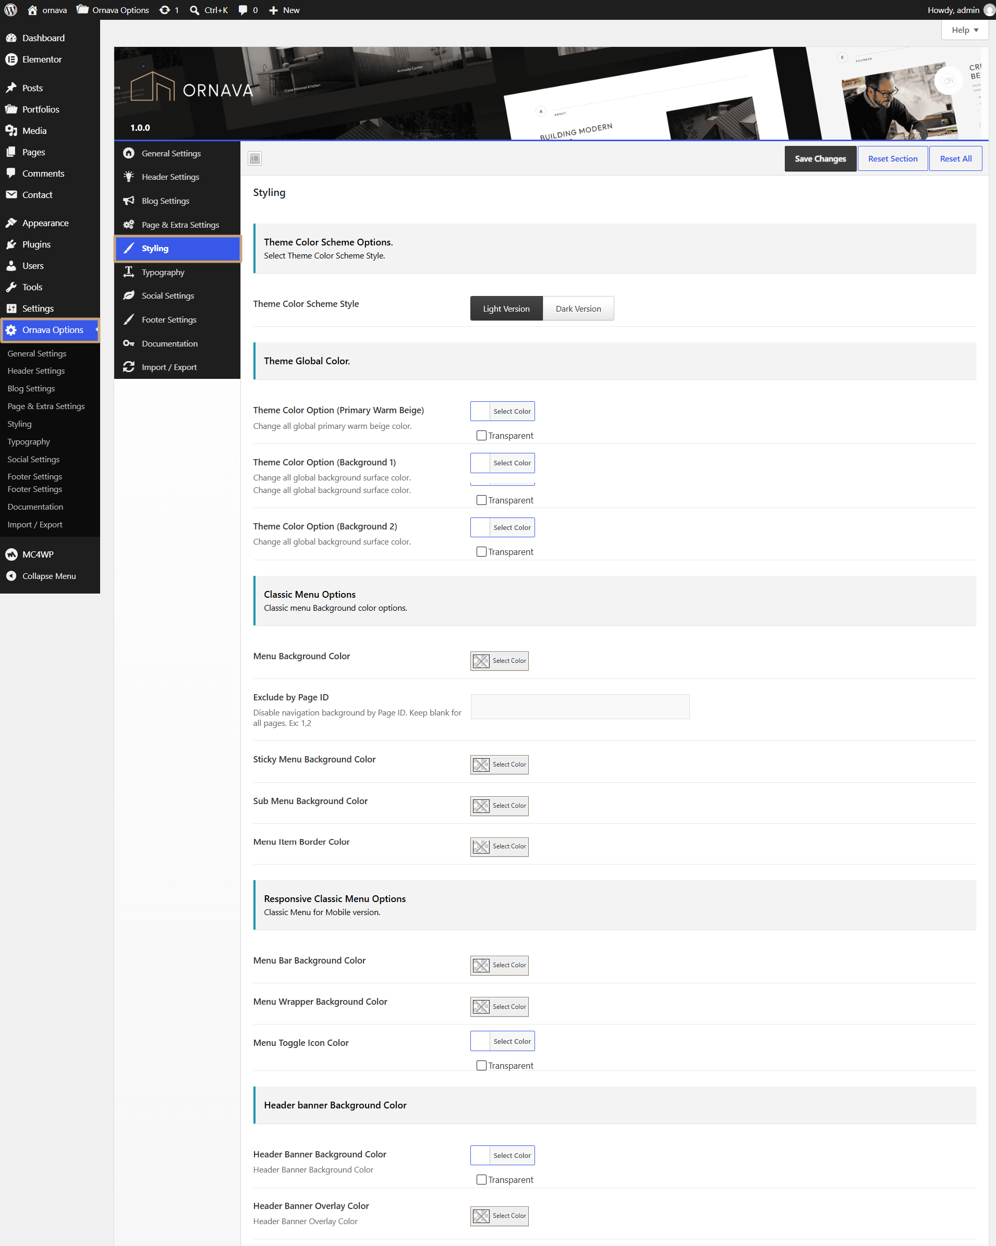
Task: Click the expand-all sections icon next to Save
Action: [x=254, y=158]
